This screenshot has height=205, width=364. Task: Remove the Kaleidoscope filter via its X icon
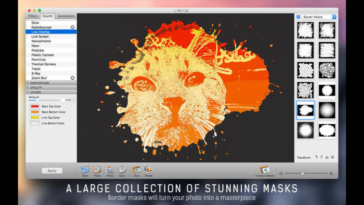pyautogui.click(x=72, y=27)
